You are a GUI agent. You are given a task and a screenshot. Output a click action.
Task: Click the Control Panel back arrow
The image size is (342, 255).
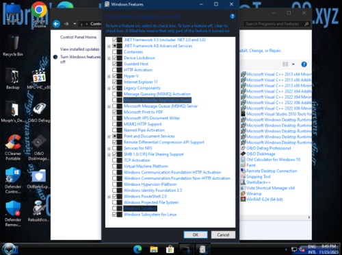click(56, 24)
